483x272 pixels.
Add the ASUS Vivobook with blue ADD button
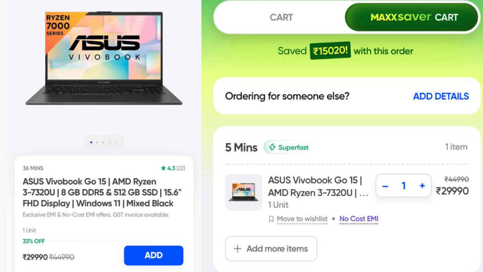[153, 255]
